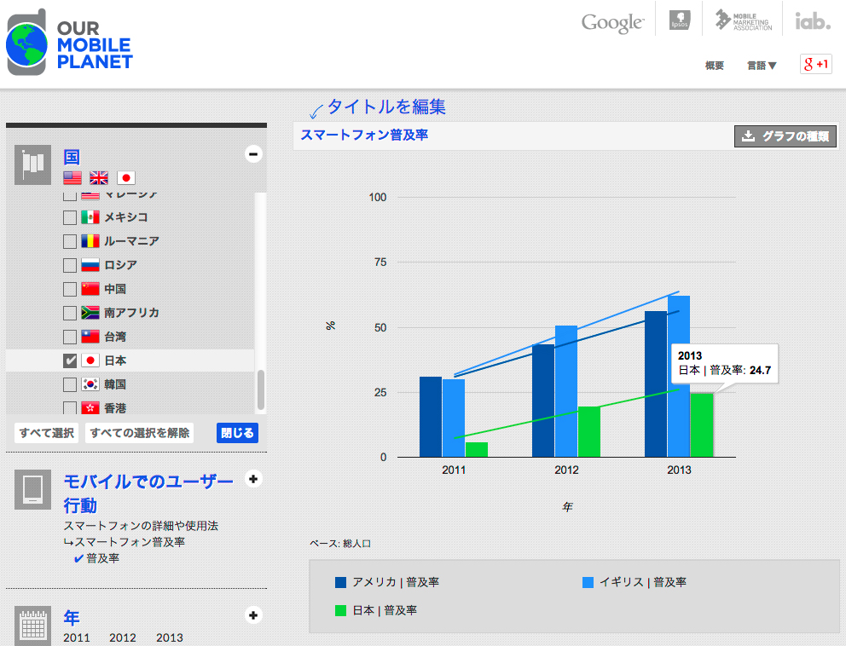Click the Mexico flag icon in list
Image resolution: width=846 pixels, height=646 pixels.
pyautogui.click(x=90, y=217)
